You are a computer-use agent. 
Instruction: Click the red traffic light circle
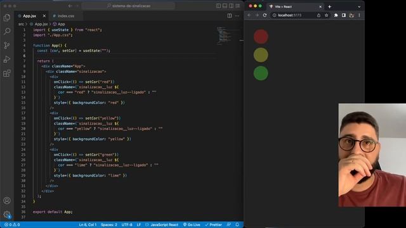[x=261, y=37]
